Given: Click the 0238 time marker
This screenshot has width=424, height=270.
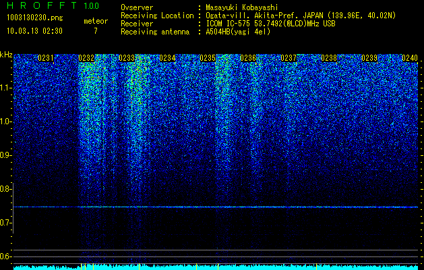Looking at the screenshot, I should click(329, 58).
